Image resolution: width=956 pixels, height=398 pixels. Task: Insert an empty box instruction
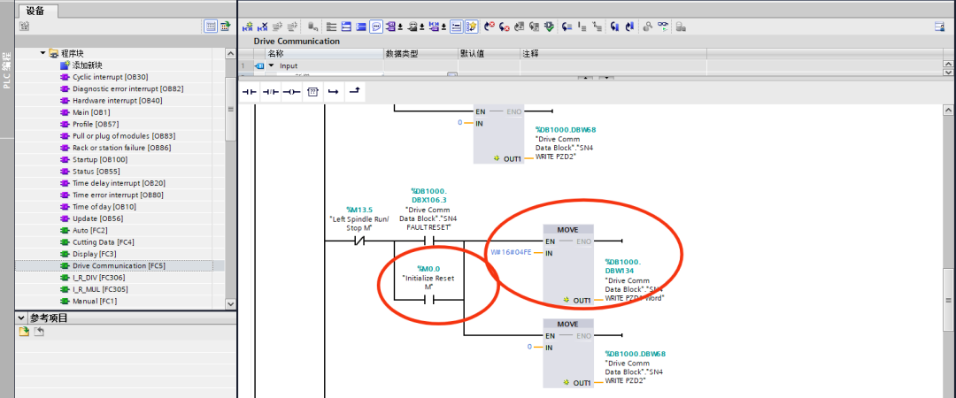point(312,91)
